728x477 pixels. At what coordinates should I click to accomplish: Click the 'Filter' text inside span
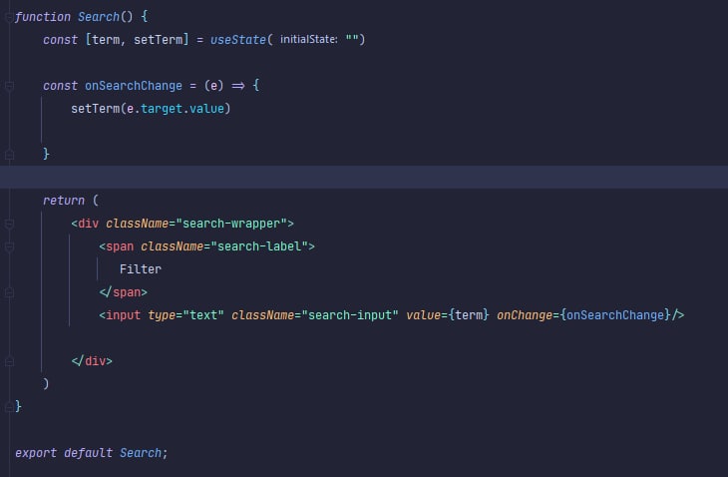click(x=141, y=269)
